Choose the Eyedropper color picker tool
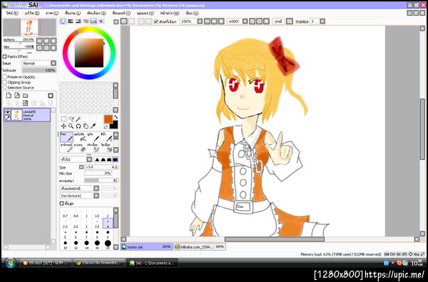 tap(93, 126)
